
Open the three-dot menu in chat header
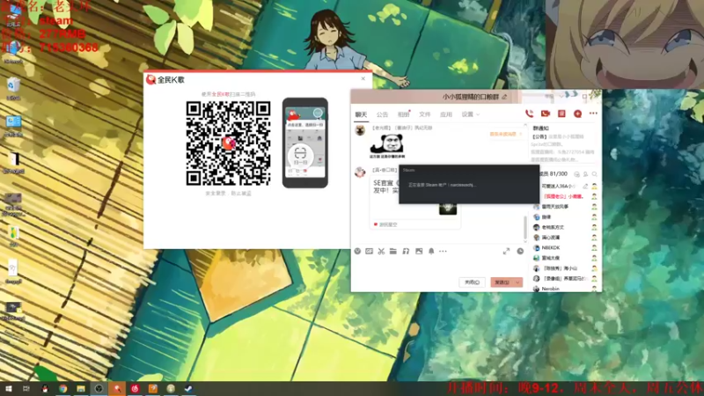593,114
